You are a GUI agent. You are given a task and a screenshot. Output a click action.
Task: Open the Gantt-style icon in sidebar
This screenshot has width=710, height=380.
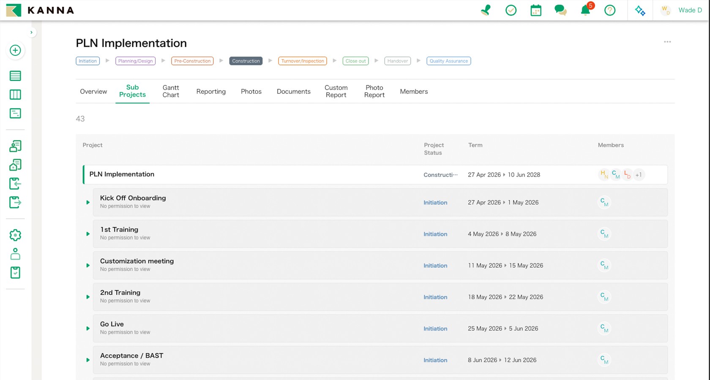(15, 113)
